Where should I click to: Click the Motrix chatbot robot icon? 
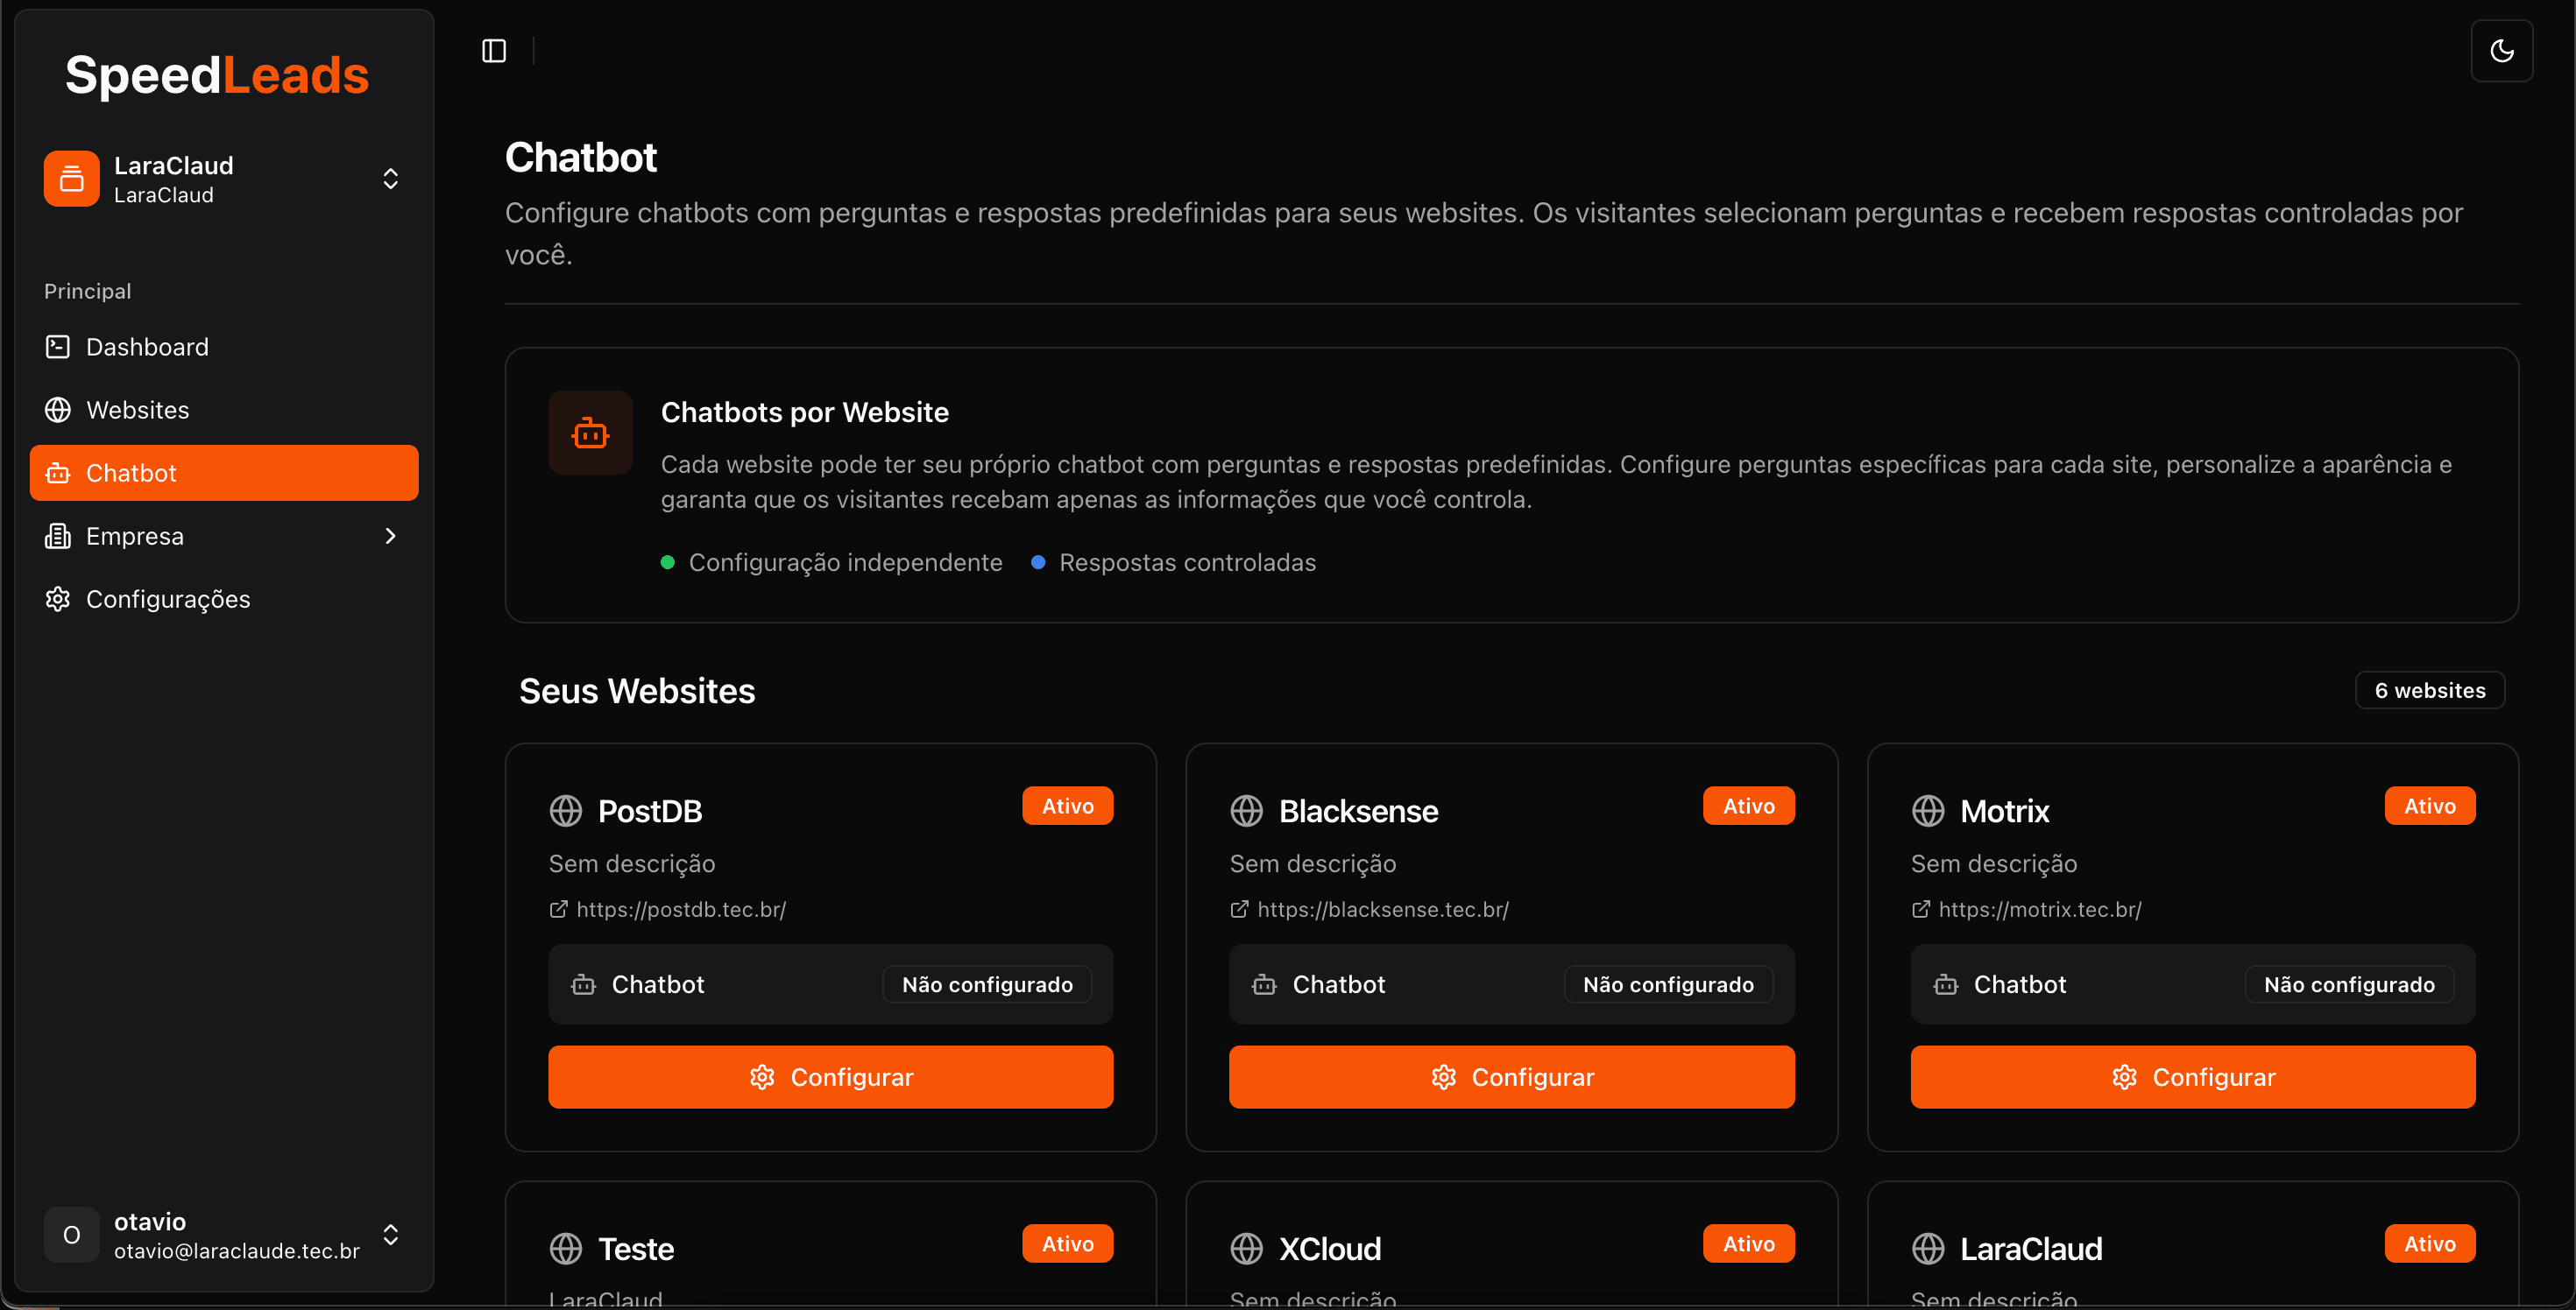[1945, 984]
